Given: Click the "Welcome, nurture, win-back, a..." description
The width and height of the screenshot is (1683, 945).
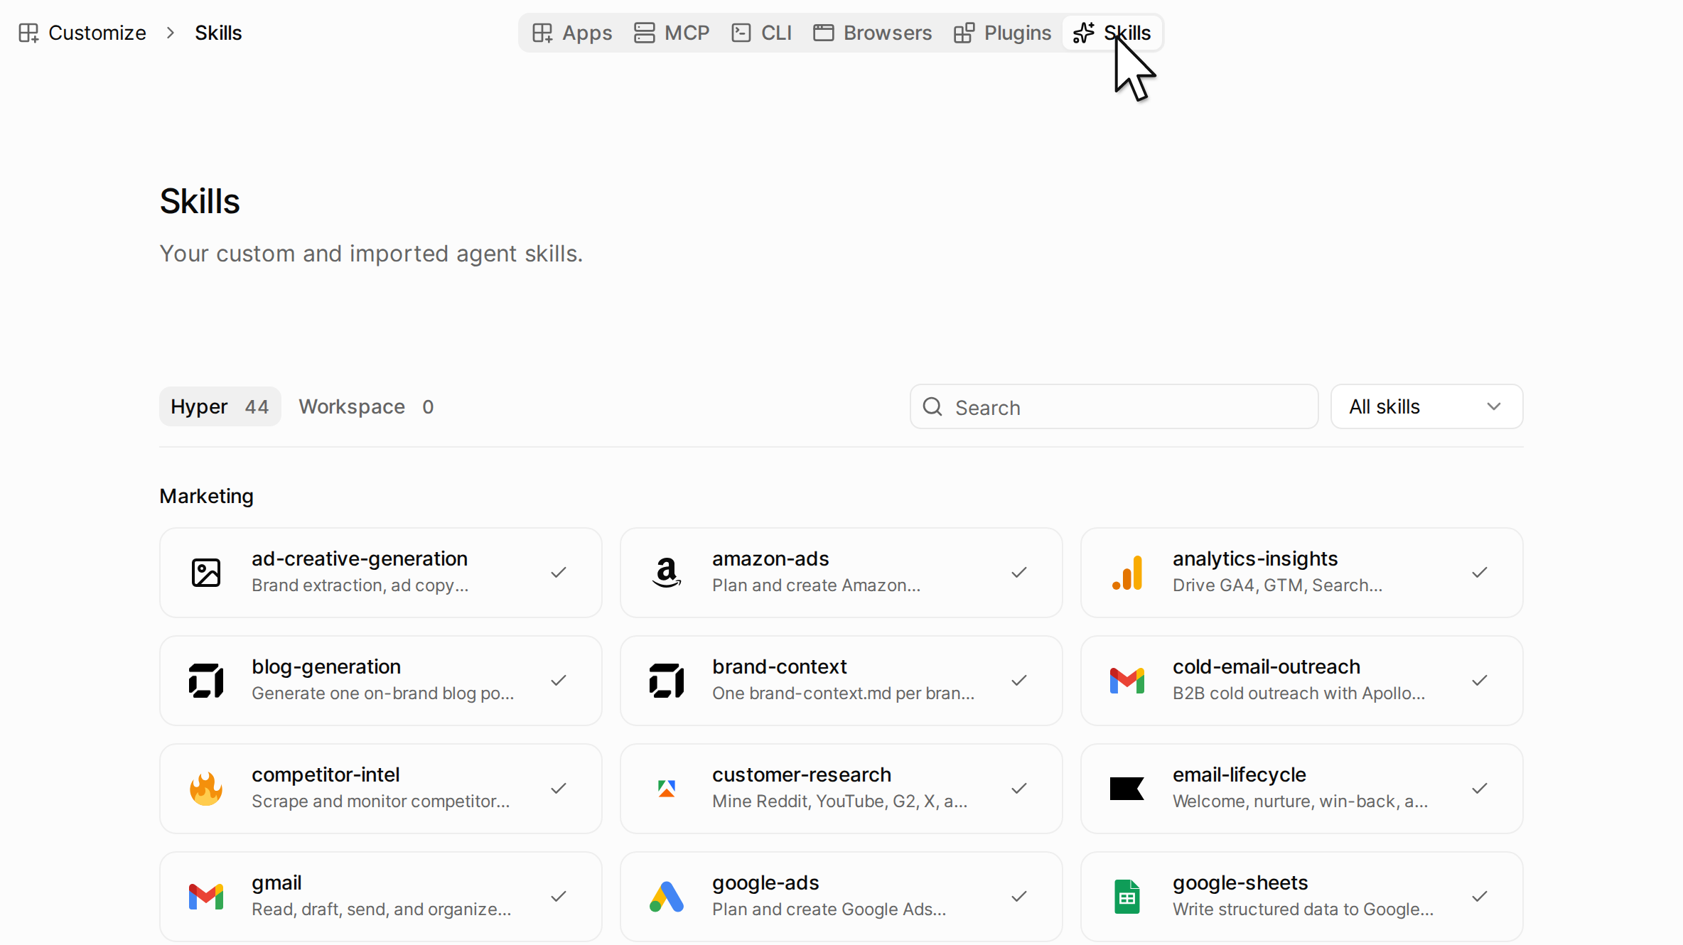Looking at the screenshot, I should click(1300, 801).
